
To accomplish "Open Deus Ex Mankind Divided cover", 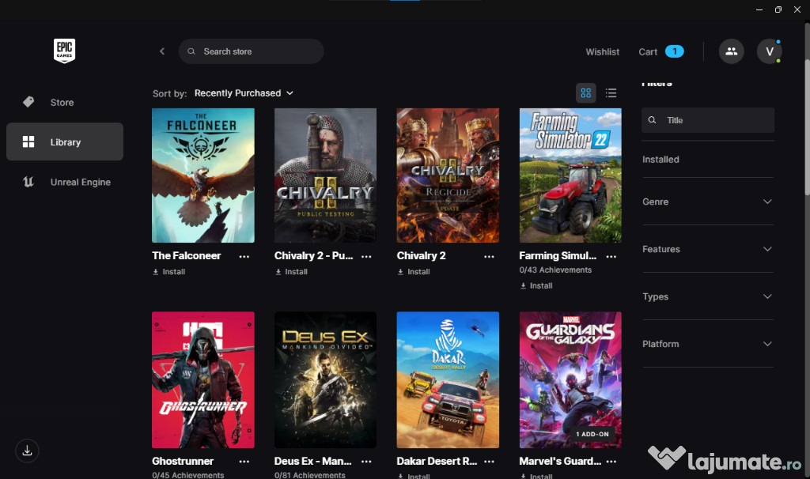I will 325,380.
